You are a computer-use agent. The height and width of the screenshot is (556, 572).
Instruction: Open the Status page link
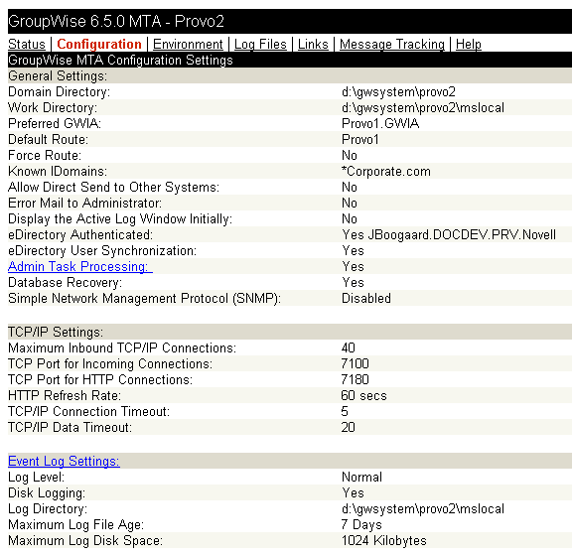click(27, 44)
